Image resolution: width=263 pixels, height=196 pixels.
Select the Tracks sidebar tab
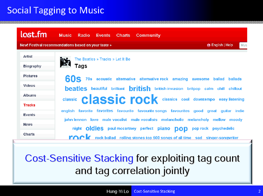coord(29,105)
